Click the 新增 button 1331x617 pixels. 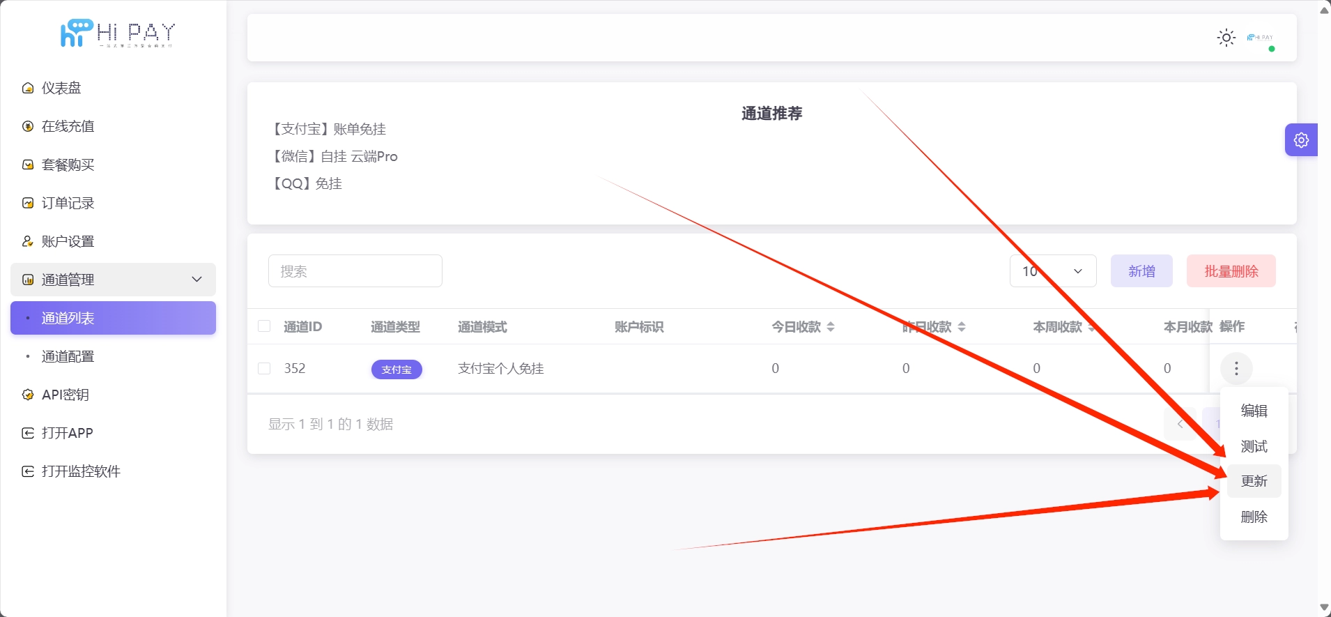(x=1141, y=271)
